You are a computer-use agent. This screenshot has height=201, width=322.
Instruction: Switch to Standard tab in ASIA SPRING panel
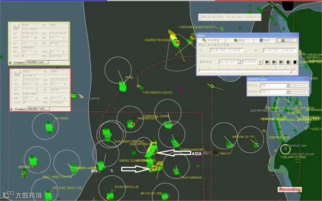point(19,62)
